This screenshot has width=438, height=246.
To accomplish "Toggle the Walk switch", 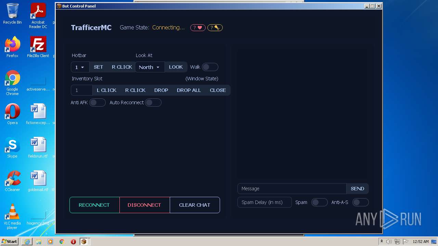I will pos(210,67).
